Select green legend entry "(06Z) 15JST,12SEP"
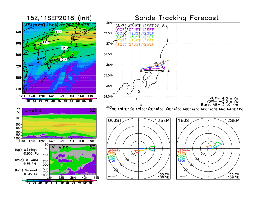 (x=135, y=37)
